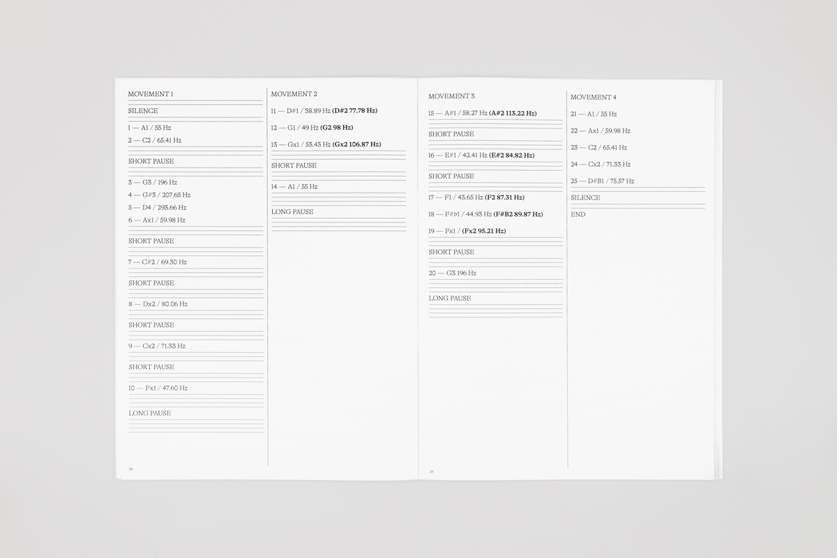Click the left page number at bottom
The width and height of the screenshot is (837, 558).
click(130, 469)
